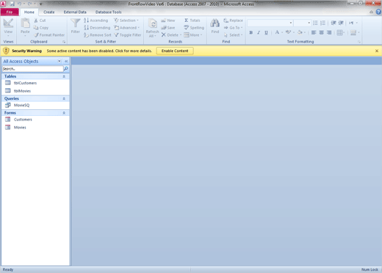
Task: Click Save record
Action: pyautogui.click(x=168, y=28)
